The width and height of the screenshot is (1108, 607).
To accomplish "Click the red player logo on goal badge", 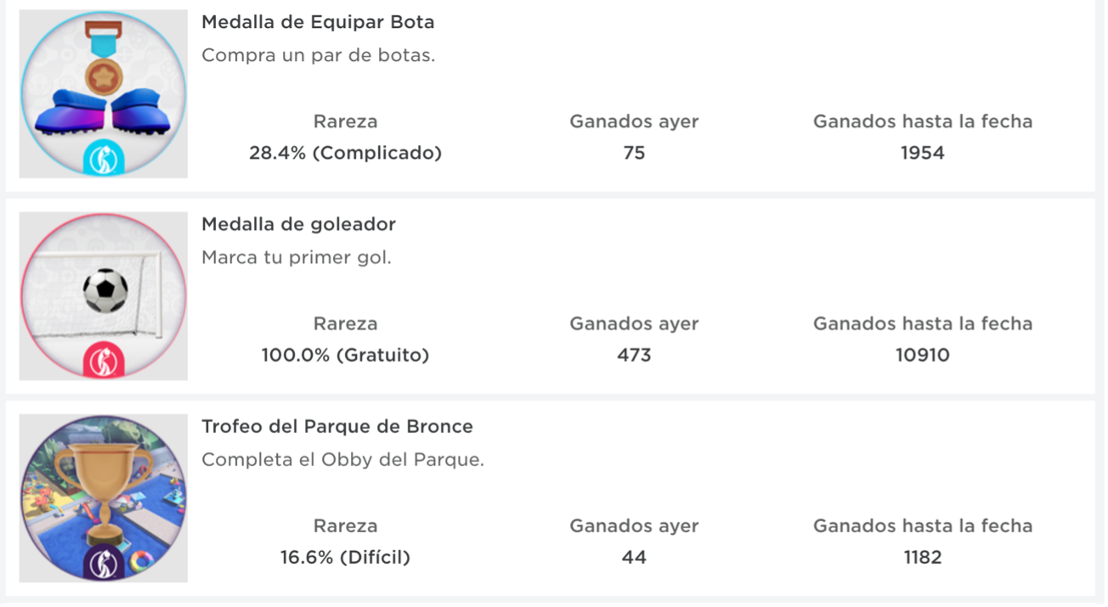I will coord(104,361).
